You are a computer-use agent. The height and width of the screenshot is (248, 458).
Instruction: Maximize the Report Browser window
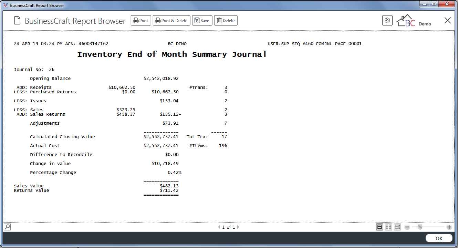click(x=434, y=4)
